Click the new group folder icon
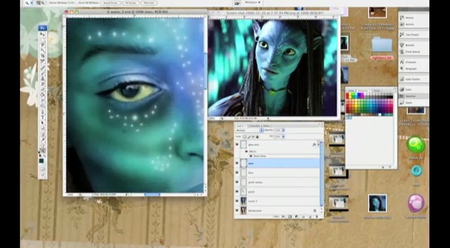 coord(304,216)
